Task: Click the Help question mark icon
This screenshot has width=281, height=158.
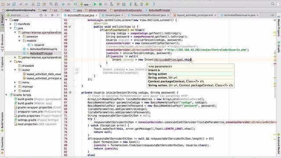Action: coord(154,4)
